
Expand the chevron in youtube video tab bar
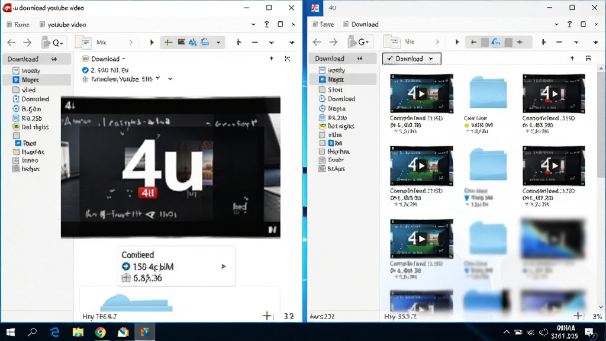(x=253, y=24)
